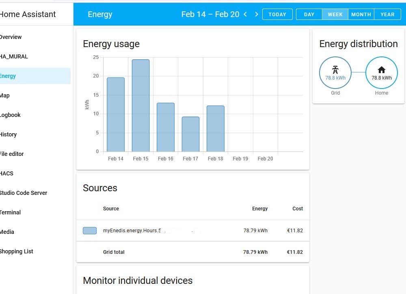
Task: Switch to MONTH period view
Action: pyautogui.click(x=361, y=14)
